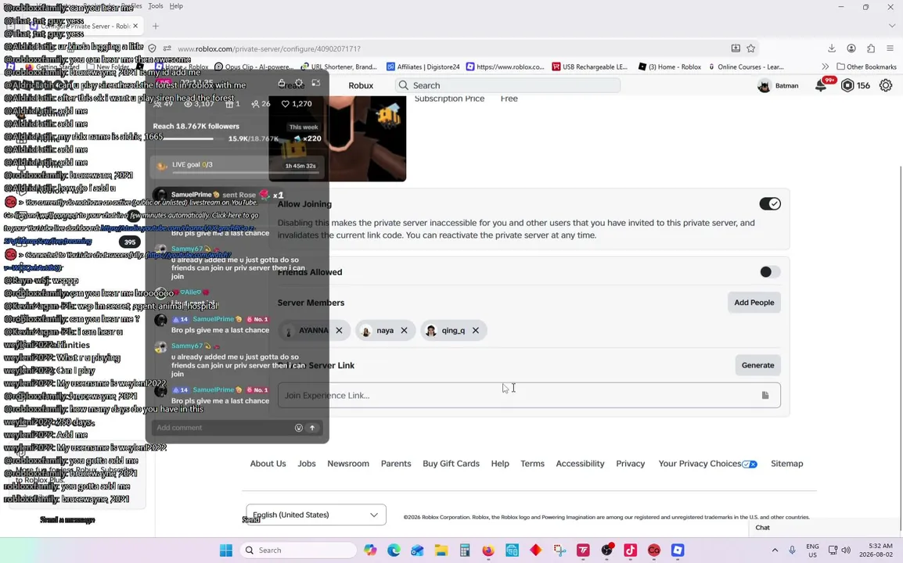The image size is (903, 563).
Task: Open the About Us footer link
Action: (268, 464)
